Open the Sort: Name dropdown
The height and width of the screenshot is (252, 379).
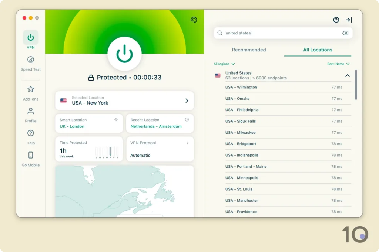338,64
